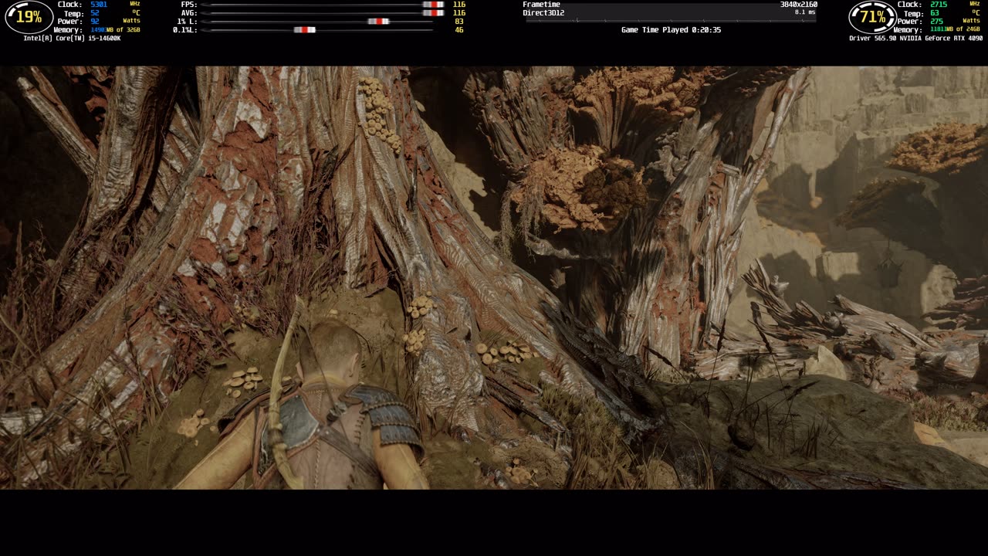Click the FPS bar slider marker

point(433,5)
